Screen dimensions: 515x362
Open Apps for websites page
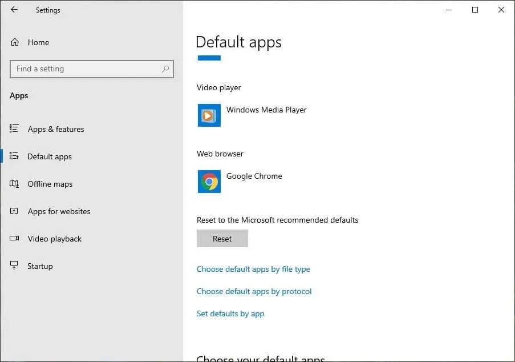point(59,211)
